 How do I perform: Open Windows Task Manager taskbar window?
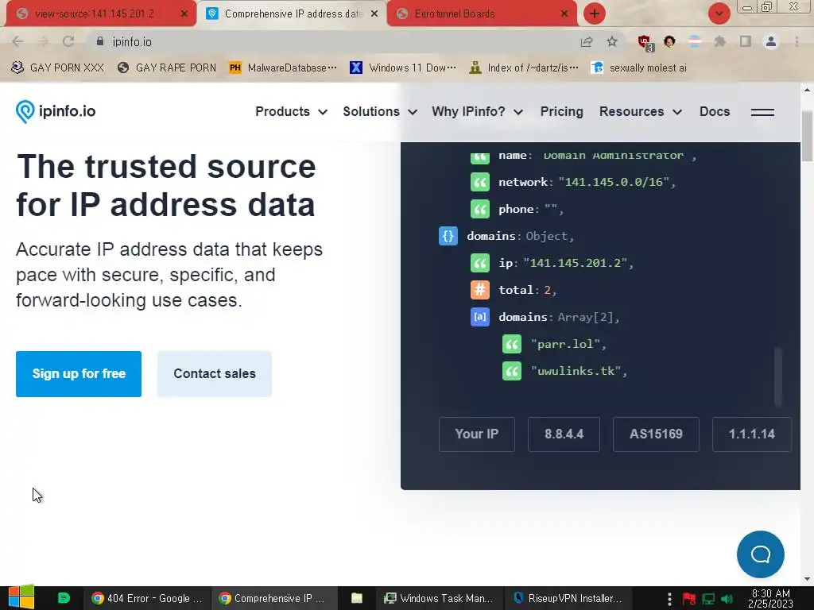(x=440, y=598)
